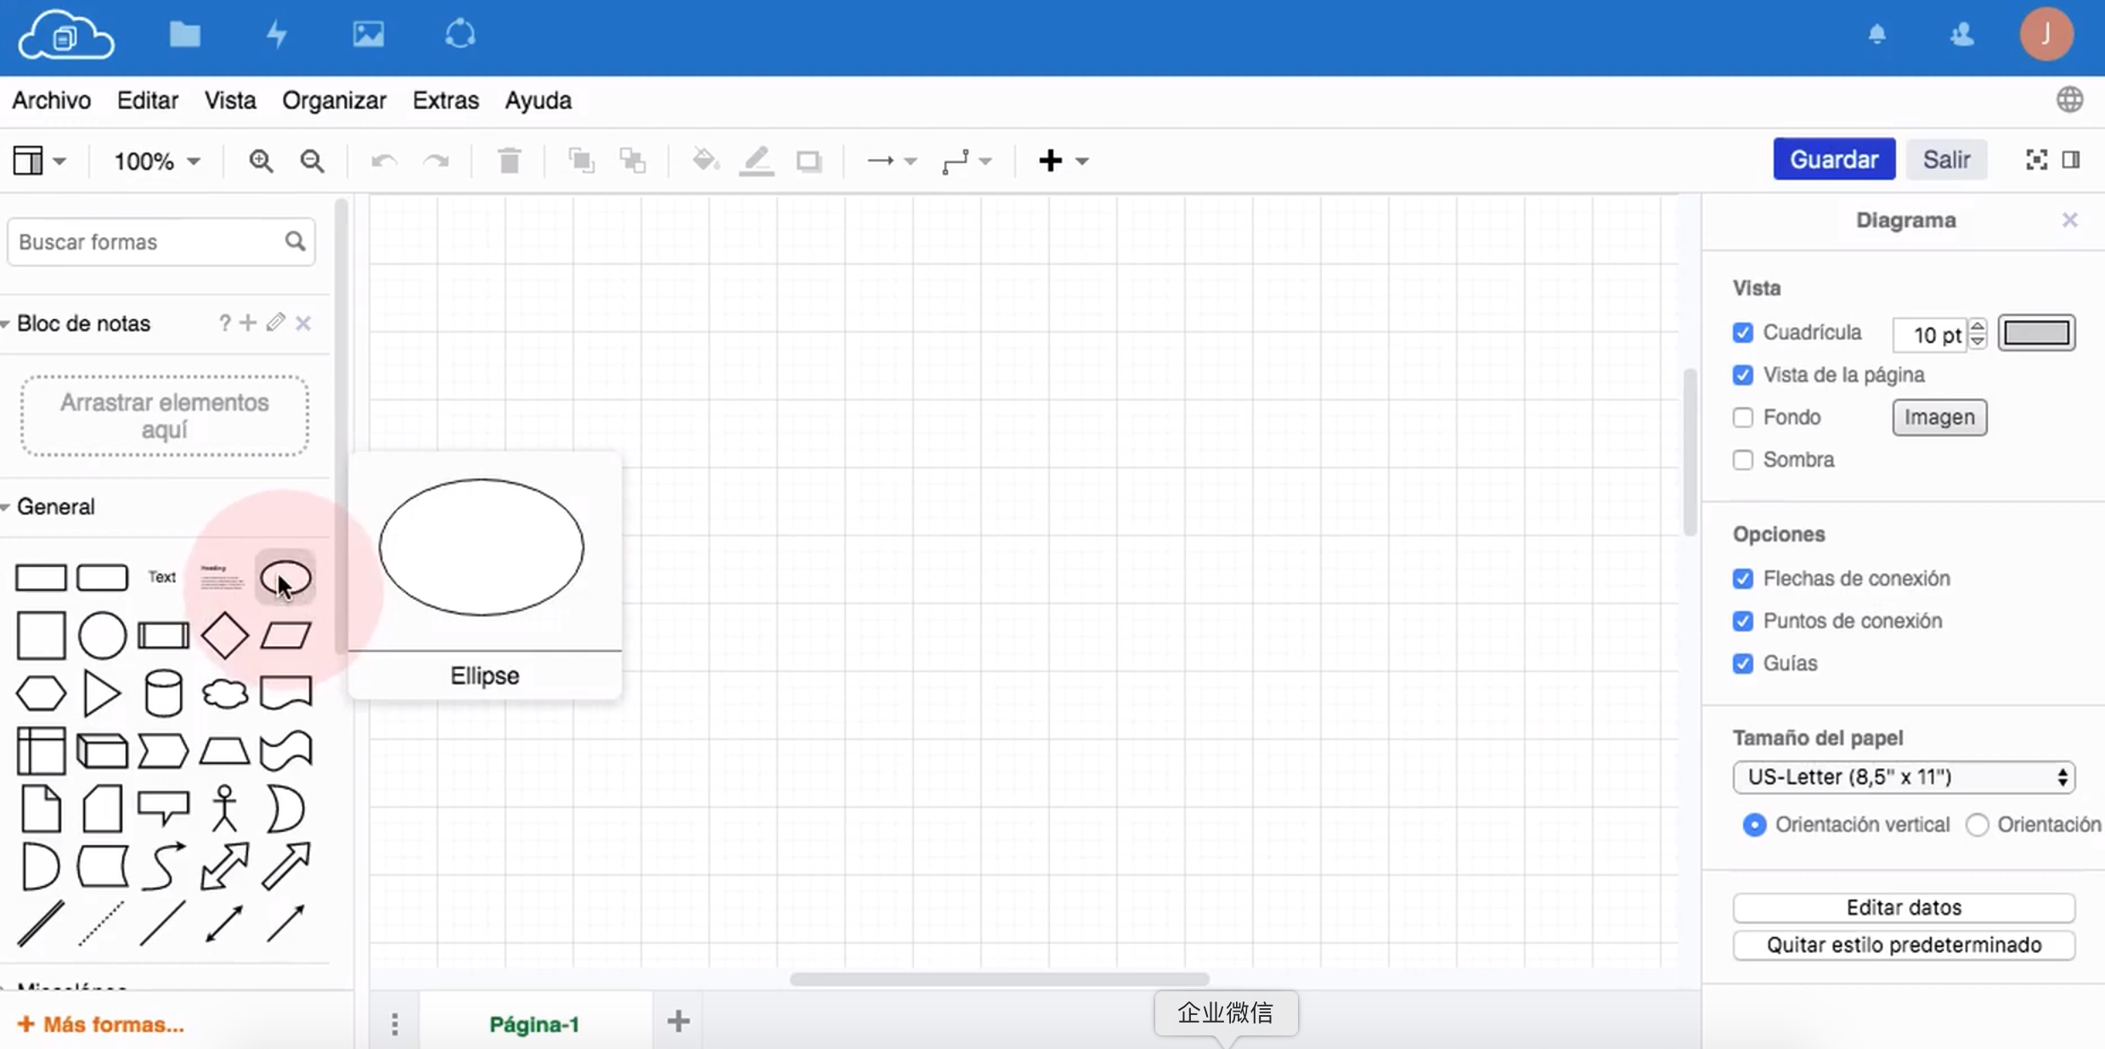The width and height of the screenshot is (2105, 1049).
Task: Open the Editar menu
Action: click(148, 100)
